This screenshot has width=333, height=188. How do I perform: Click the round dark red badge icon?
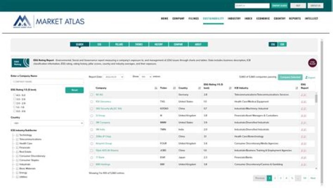point(312,63)
